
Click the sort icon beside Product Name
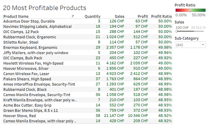pos(73,16)
